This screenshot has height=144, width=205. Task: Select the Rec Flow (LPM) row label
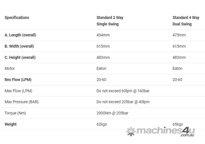18,80
